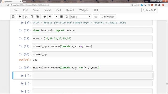Open the File menu
The width and height of the screenshot is (168, 94).
[x=15, y=10]
